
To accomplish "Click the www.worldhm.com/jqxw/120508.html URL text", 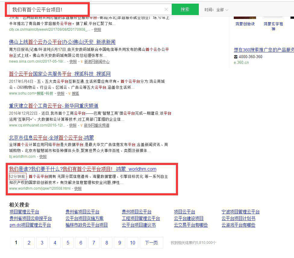I will click(40, 188).
